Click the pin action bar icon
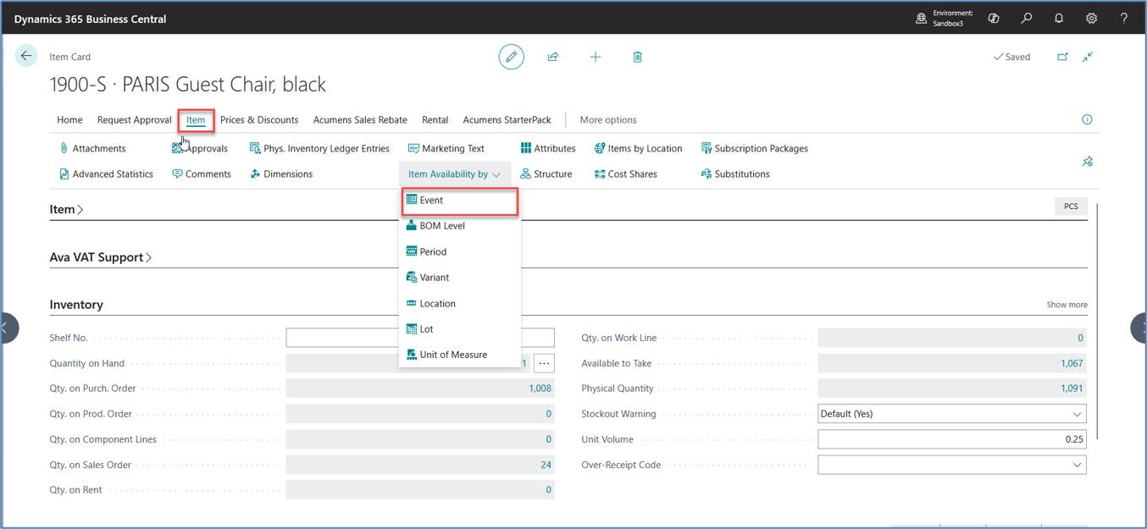This screenshot has width=1147, height=529. (1088, 161)
